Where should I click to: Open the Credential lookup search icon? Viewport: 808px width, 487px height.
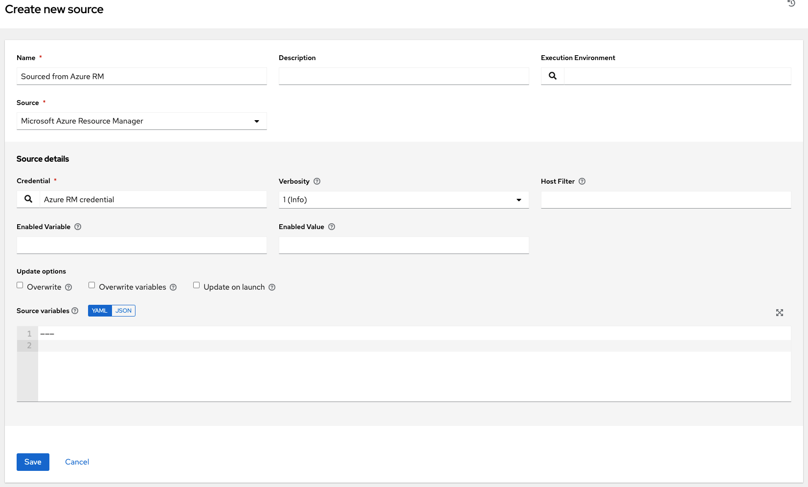[28, 199]
